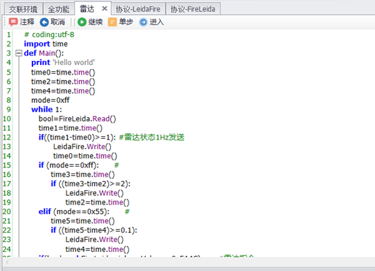Open the 全功能 tab

click(59, 9)
